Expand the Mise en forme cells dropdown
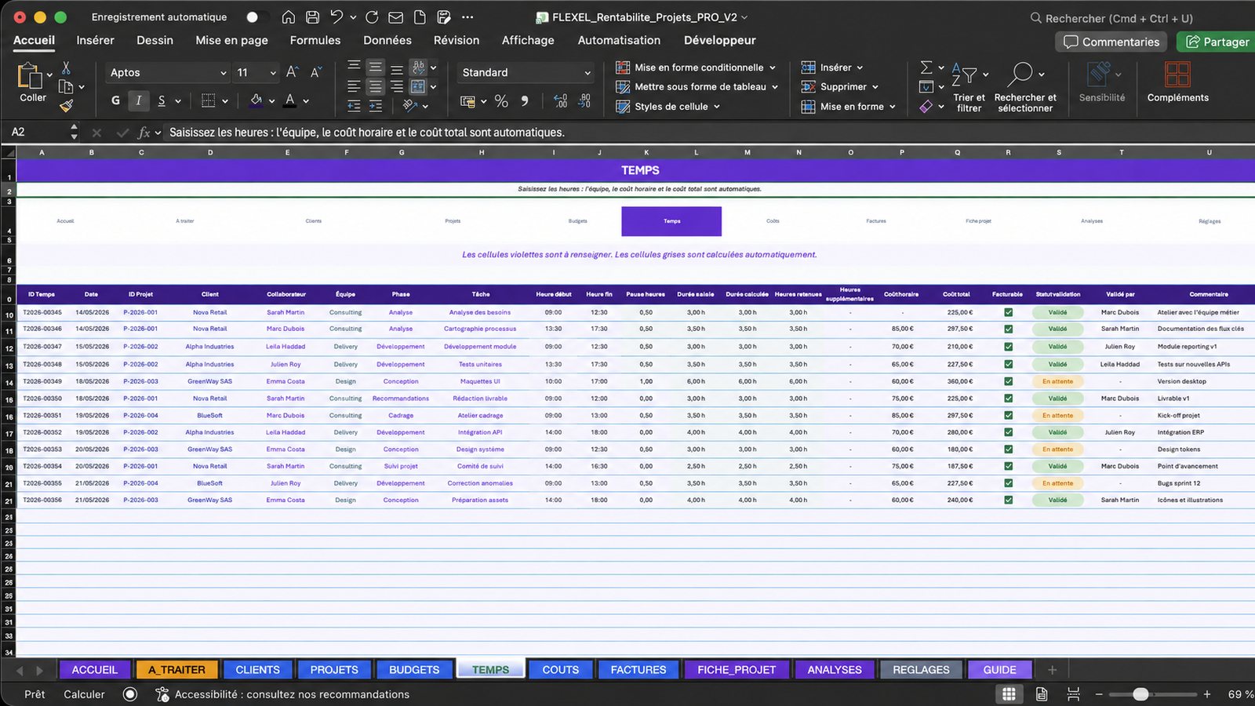Screen dimensions: 1255x706 pyautogui.click(x=893, y=107)
